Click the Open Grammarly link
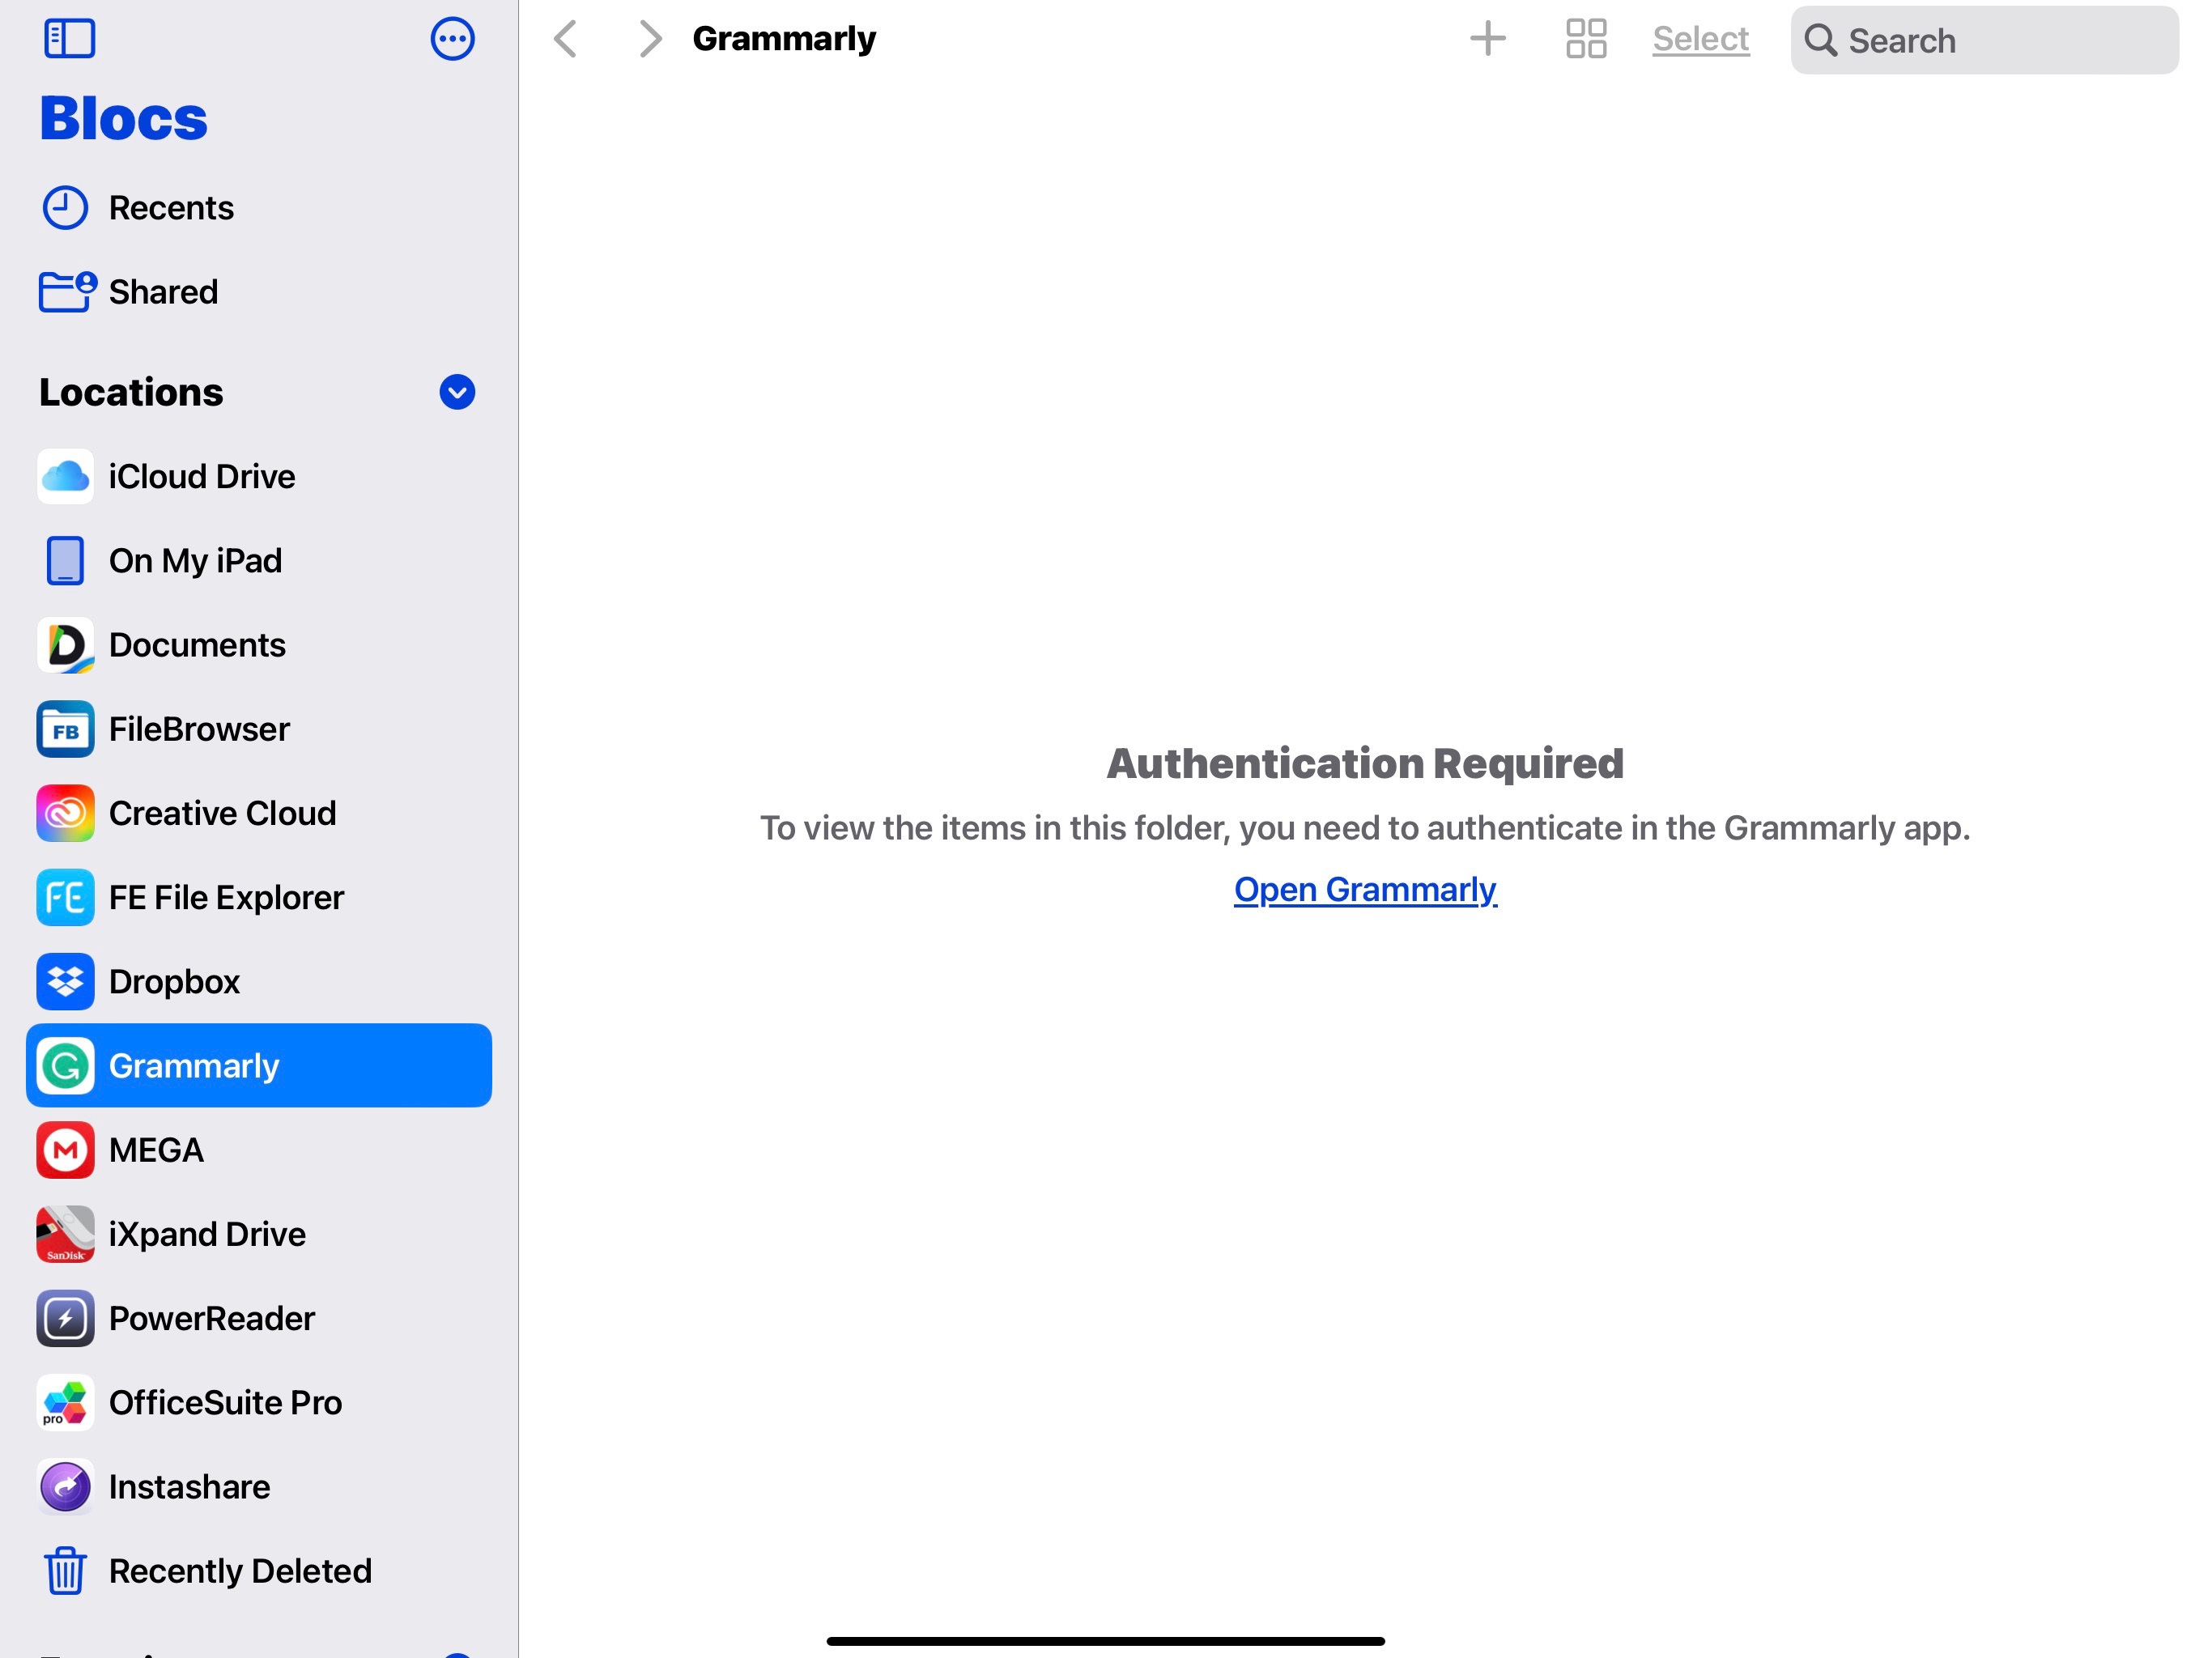 click(1364, 889)
